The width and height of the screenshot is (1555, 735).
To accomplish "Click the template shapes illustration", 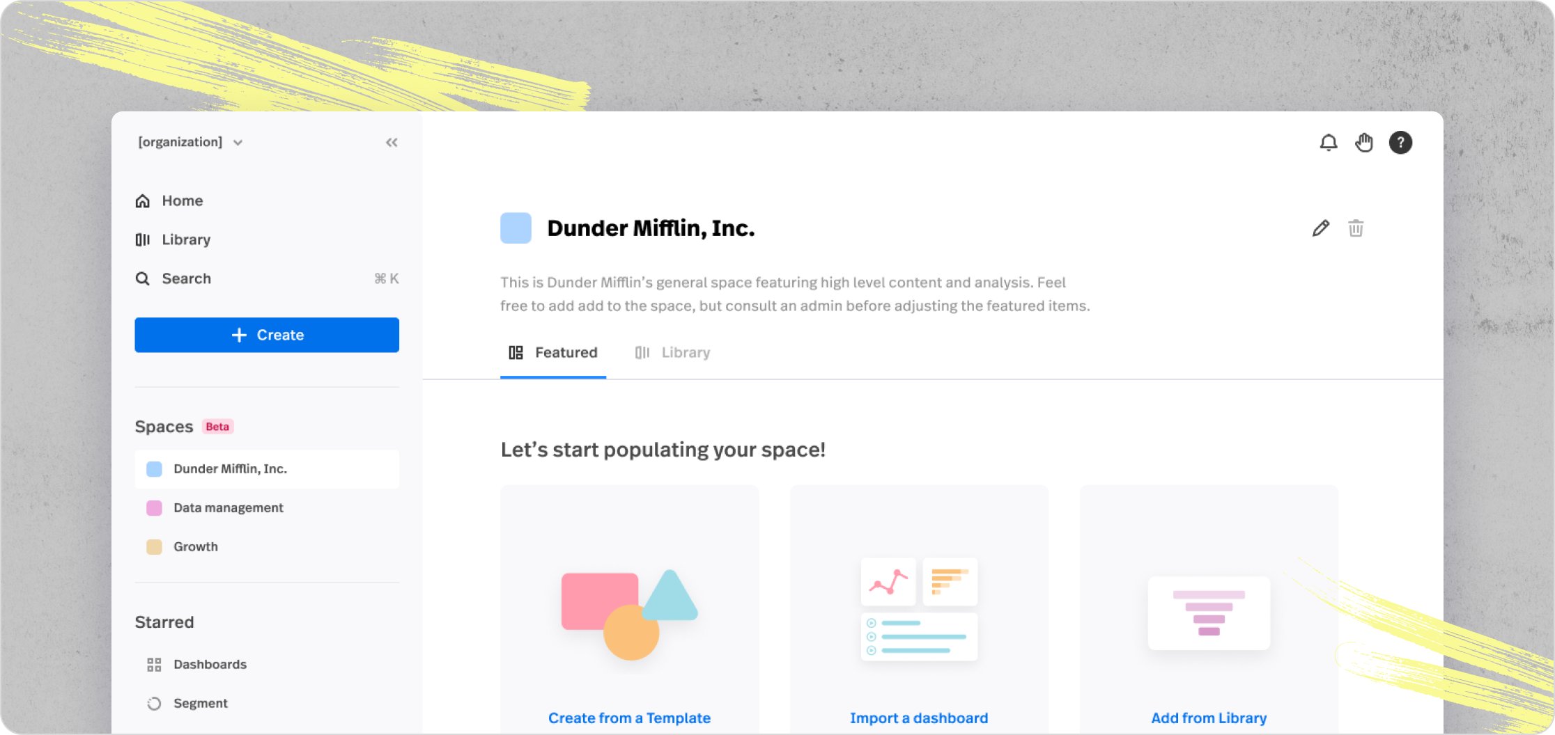I will click(x=629, y=615).
